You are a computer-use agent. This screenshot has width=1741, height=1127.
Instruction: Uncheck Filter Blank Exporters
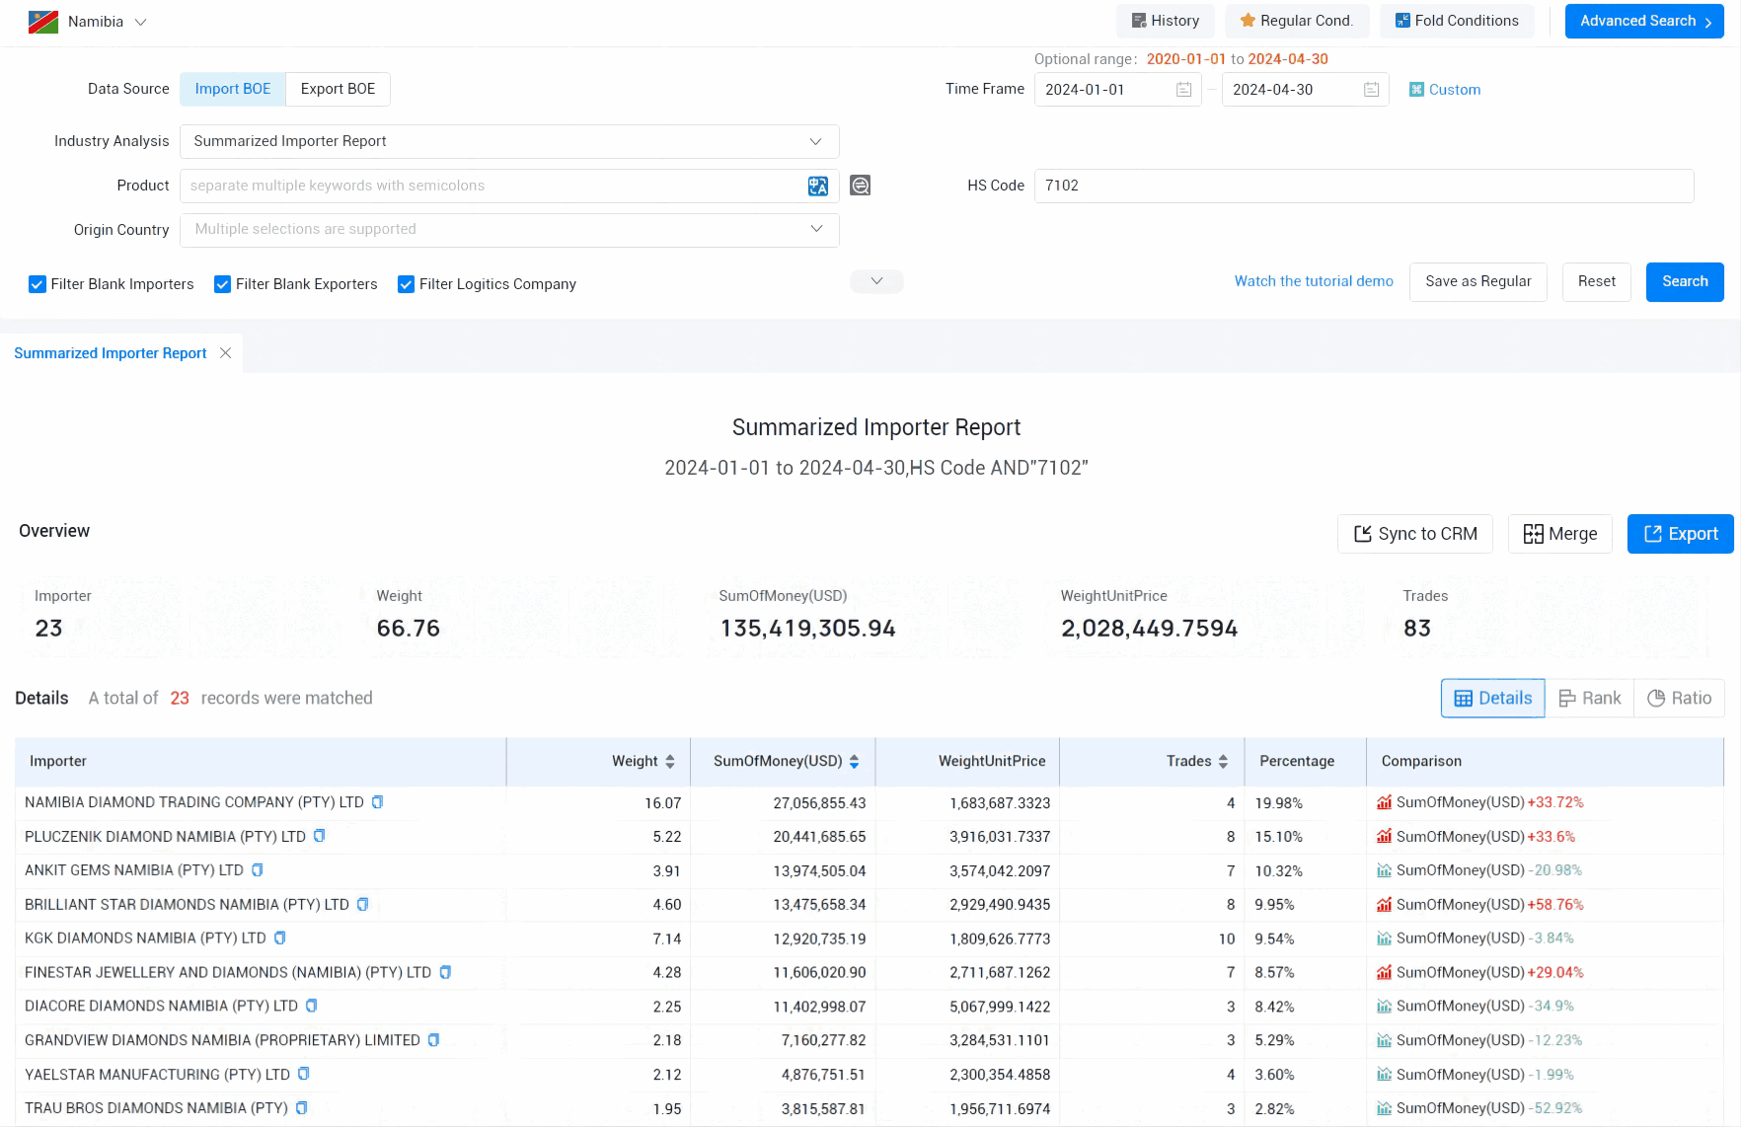[x=223, y=284]
